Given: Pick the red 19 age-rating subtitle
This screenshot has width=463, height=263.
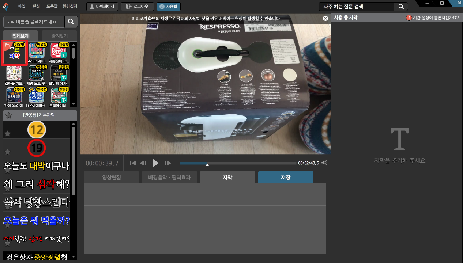Looking at the screenshot, I should point(37,148).
